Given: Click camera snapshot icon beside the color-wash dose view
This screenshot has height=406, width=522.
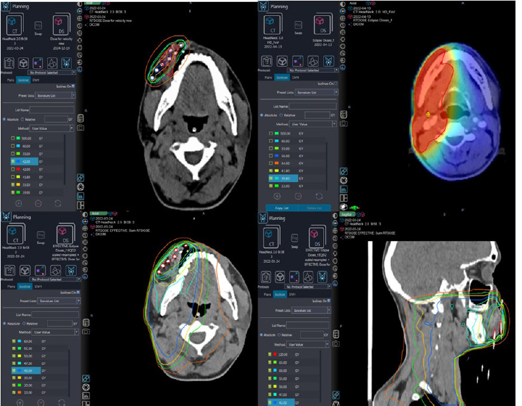Looking at the screenshot, I should tap(342, 123).
